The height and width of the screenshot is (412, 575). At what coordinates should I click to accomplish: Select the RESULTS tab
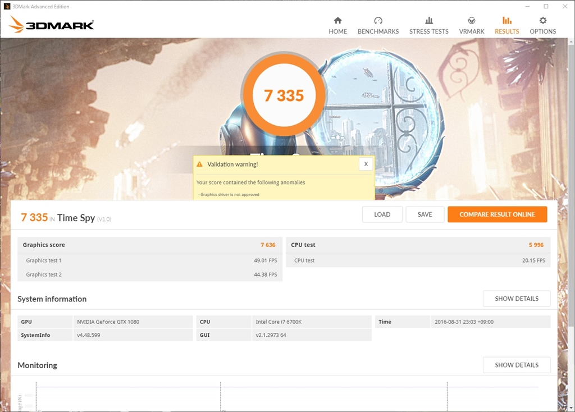click(x=507, y=26)
